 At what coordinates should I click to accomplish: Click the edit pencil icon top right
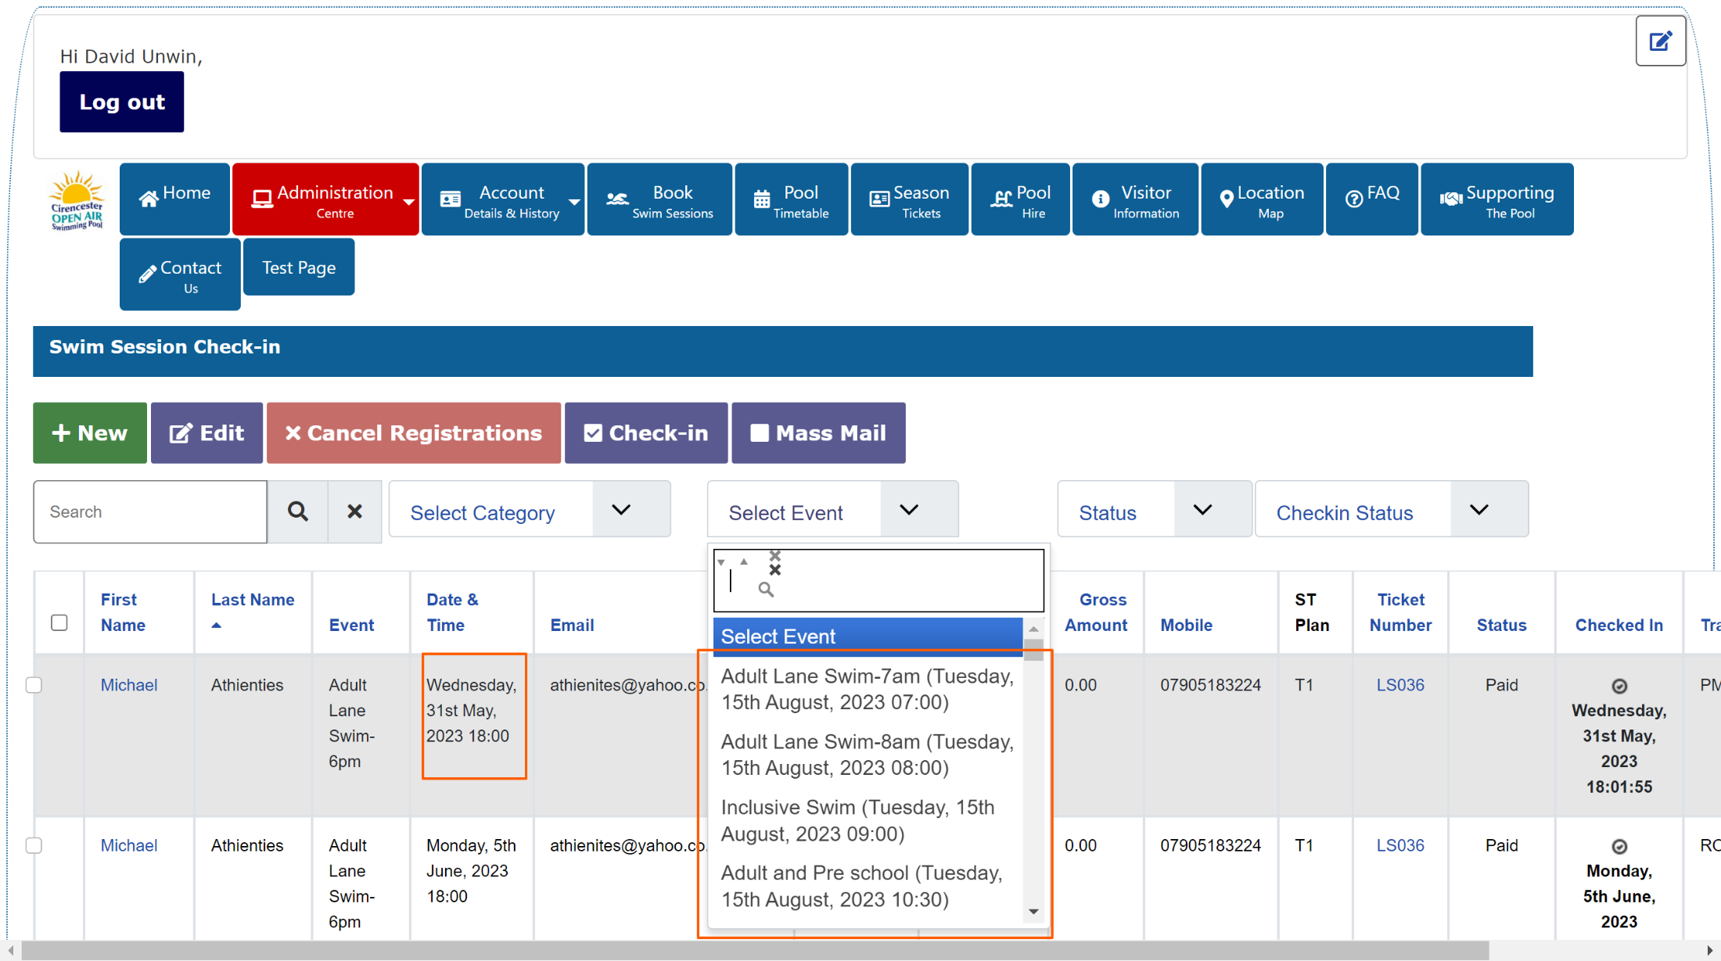tap(1660, 41)
